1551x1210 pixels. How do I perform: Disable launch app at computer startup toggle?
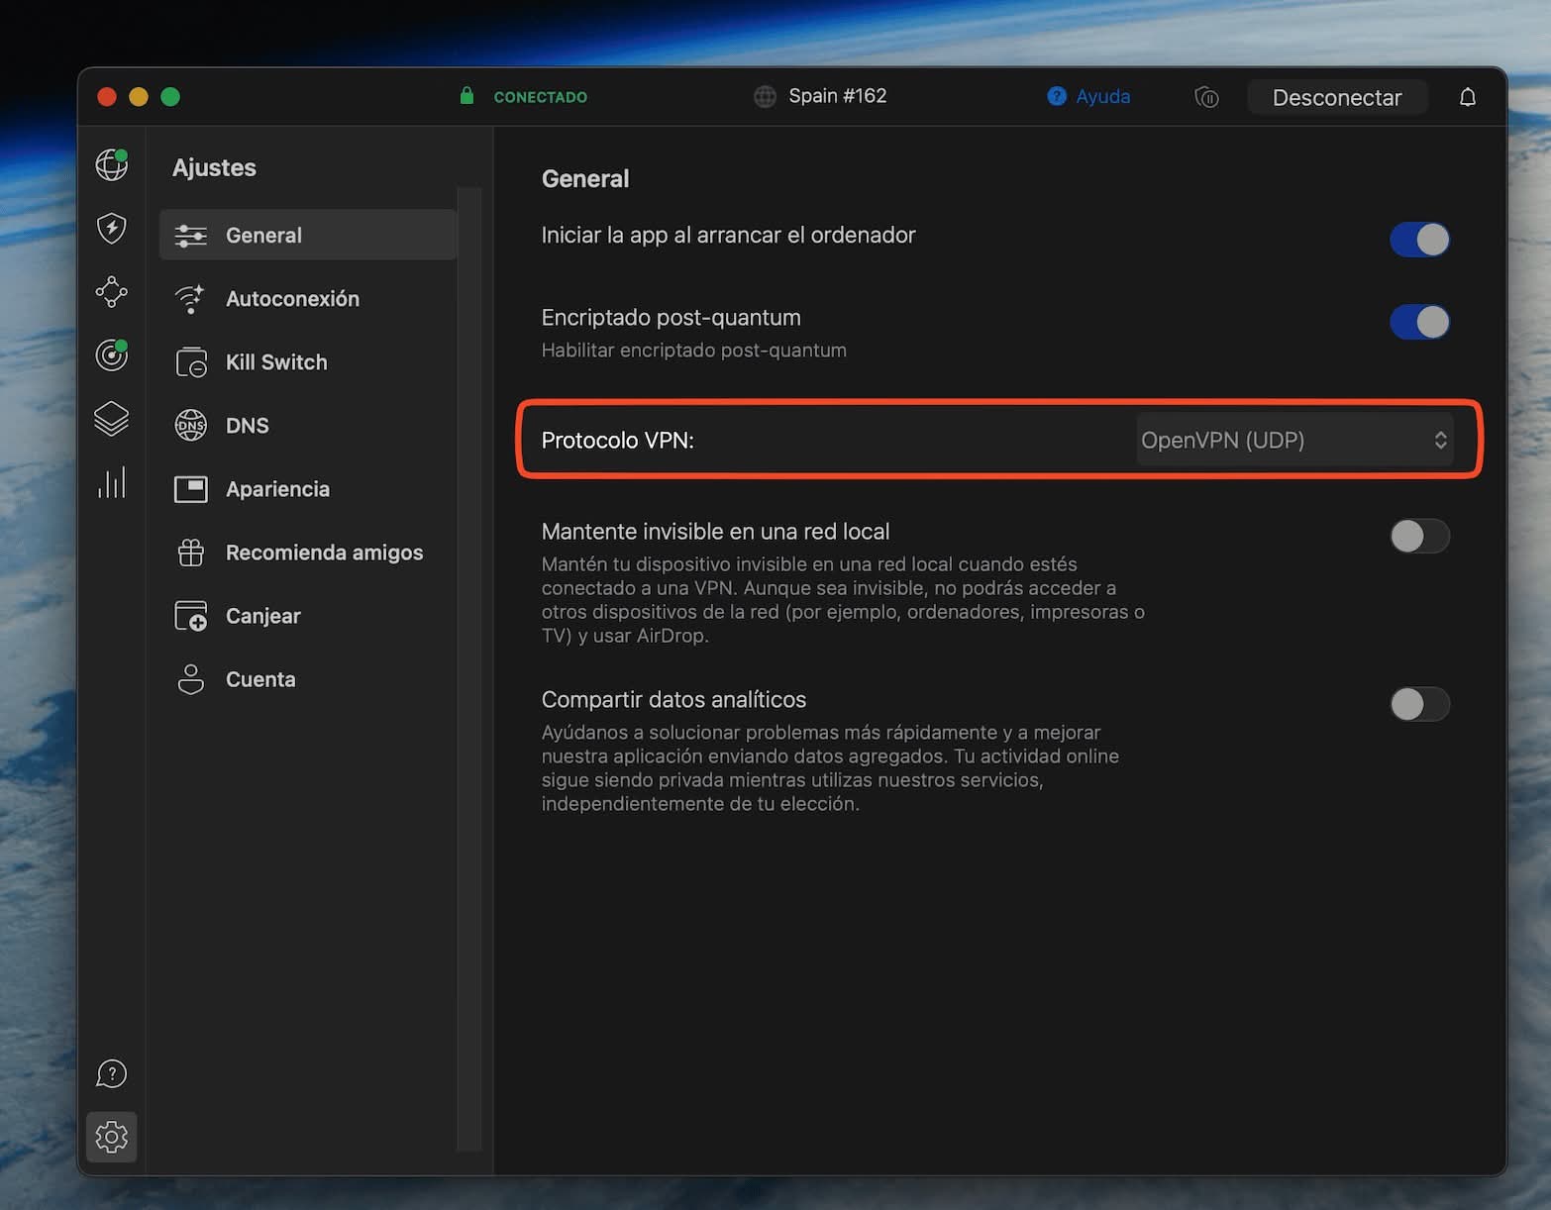click(x=1419, y=239)
